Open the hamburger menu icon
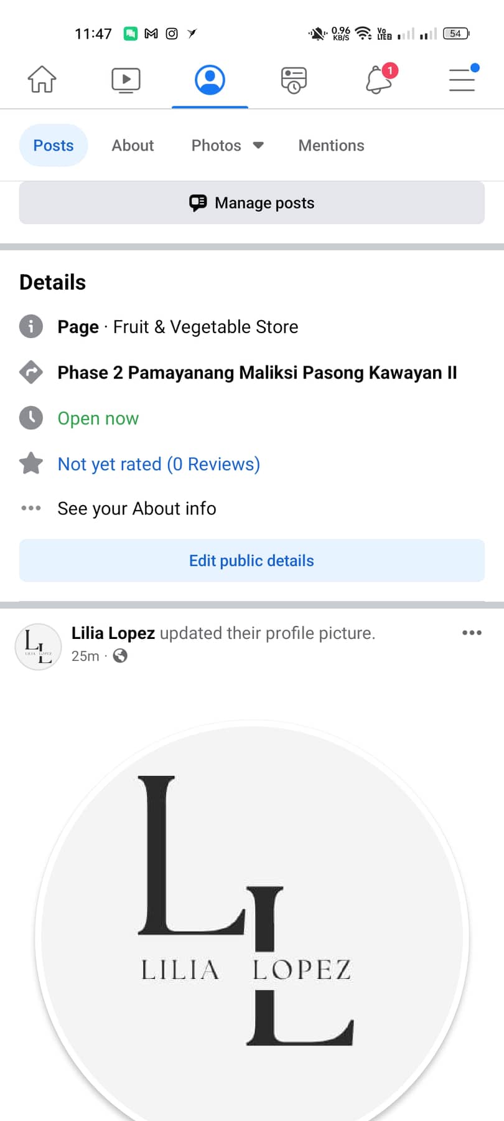Screen dimensions: 504x1121 point(462,80)
